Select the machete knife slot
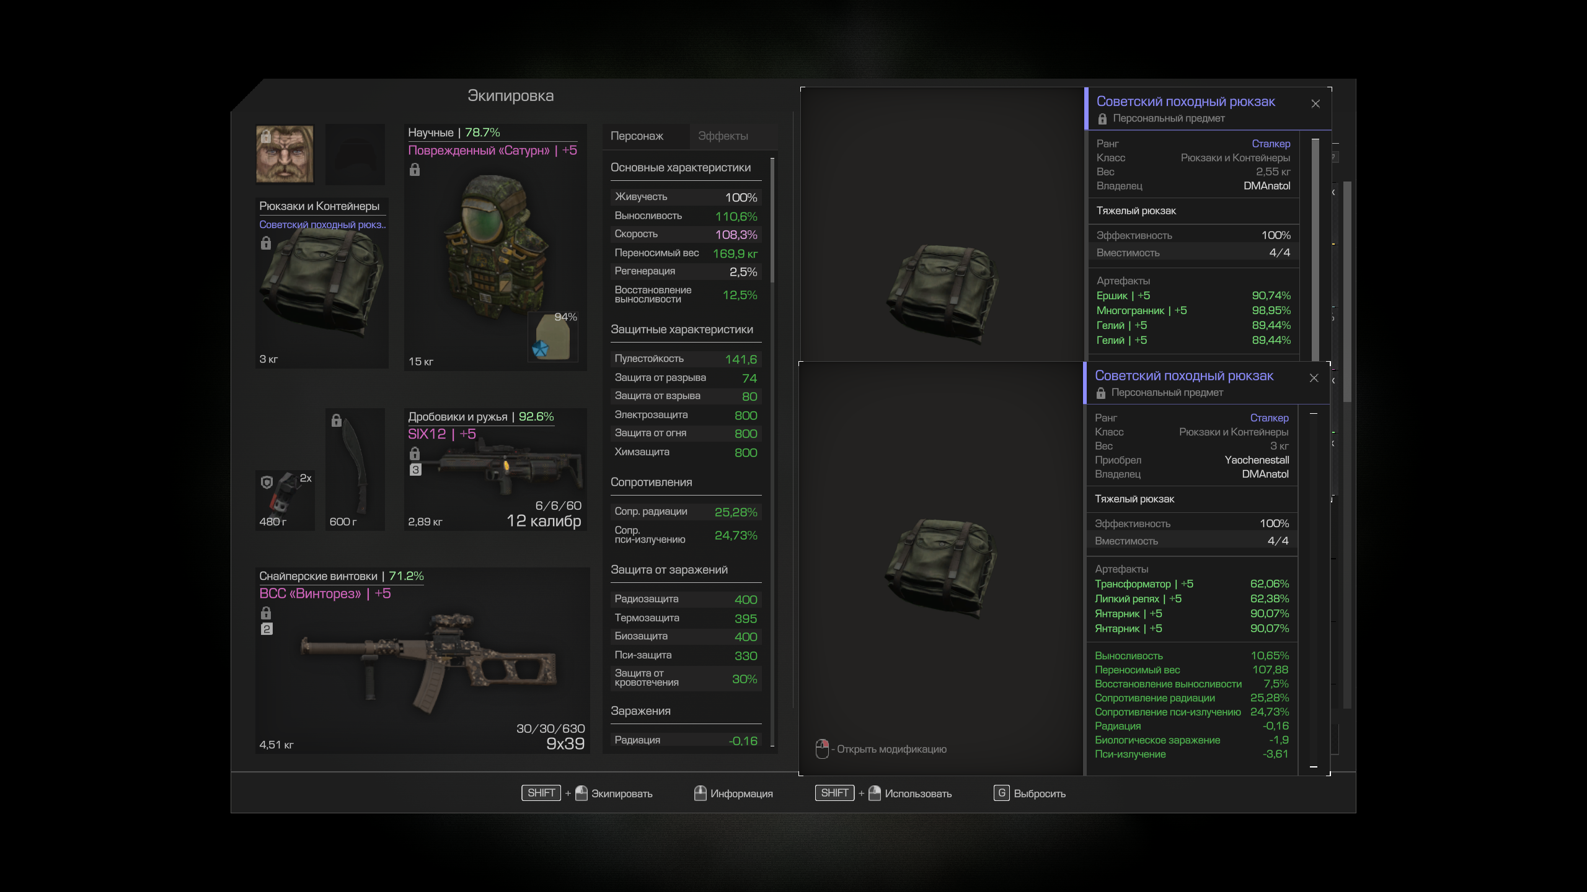 pyautogui.click(x=355, y=470)
